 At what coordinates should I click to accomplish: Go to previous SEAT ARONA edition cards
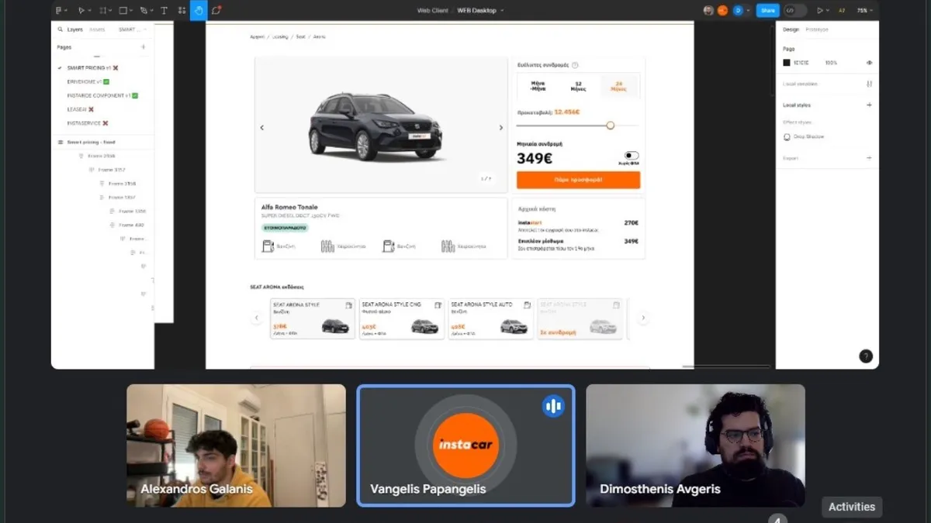(257, 318)
